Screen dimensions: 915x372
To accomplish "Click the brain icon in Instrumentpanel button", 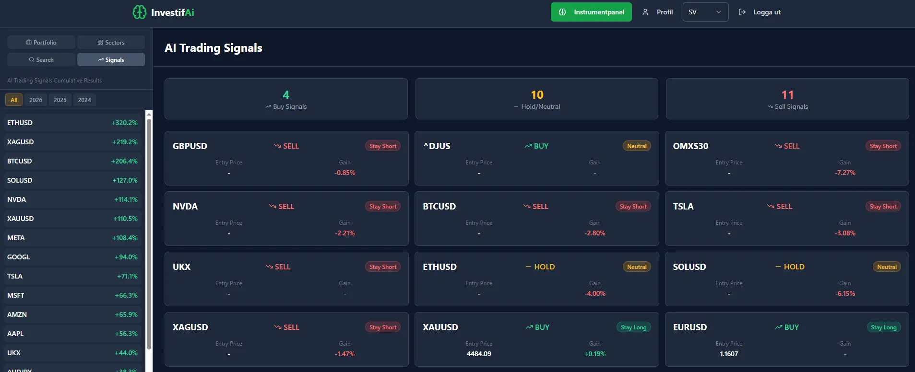I will click(562, 12).
